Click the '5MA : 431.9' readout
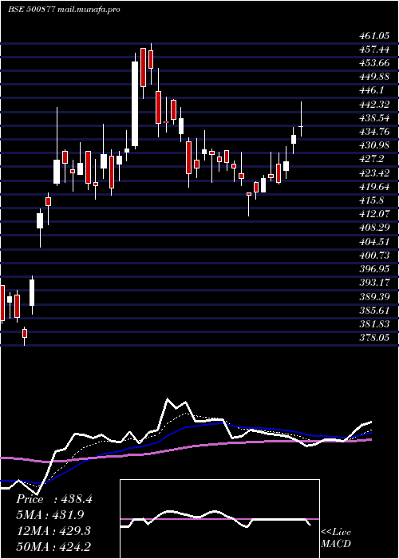Screen dimensions: 399x559 coord(49,515)
